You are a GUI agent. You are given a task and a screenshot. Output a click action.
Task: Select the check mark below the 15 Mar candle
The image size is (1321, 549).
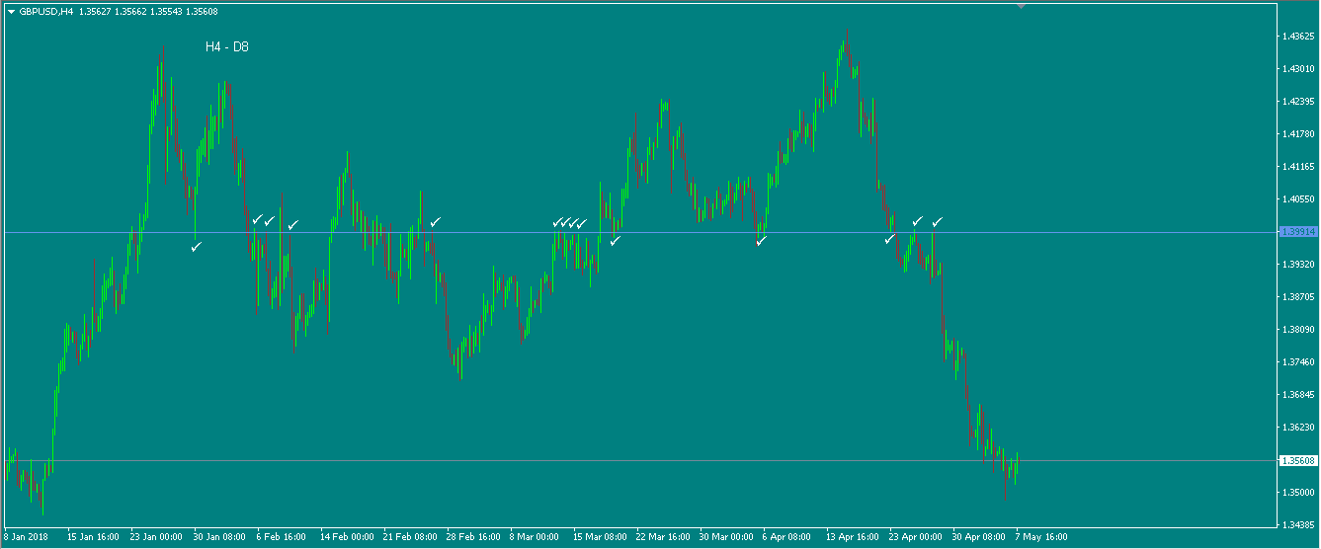pyautogui.click(x=616, y=240)
